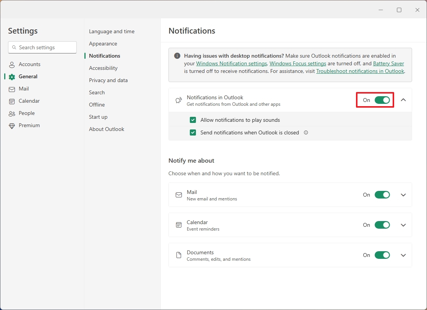This screenshot has width=427, height=310.
Task: Expand the Calendar notification options
Action: click(x=403, y=225)
